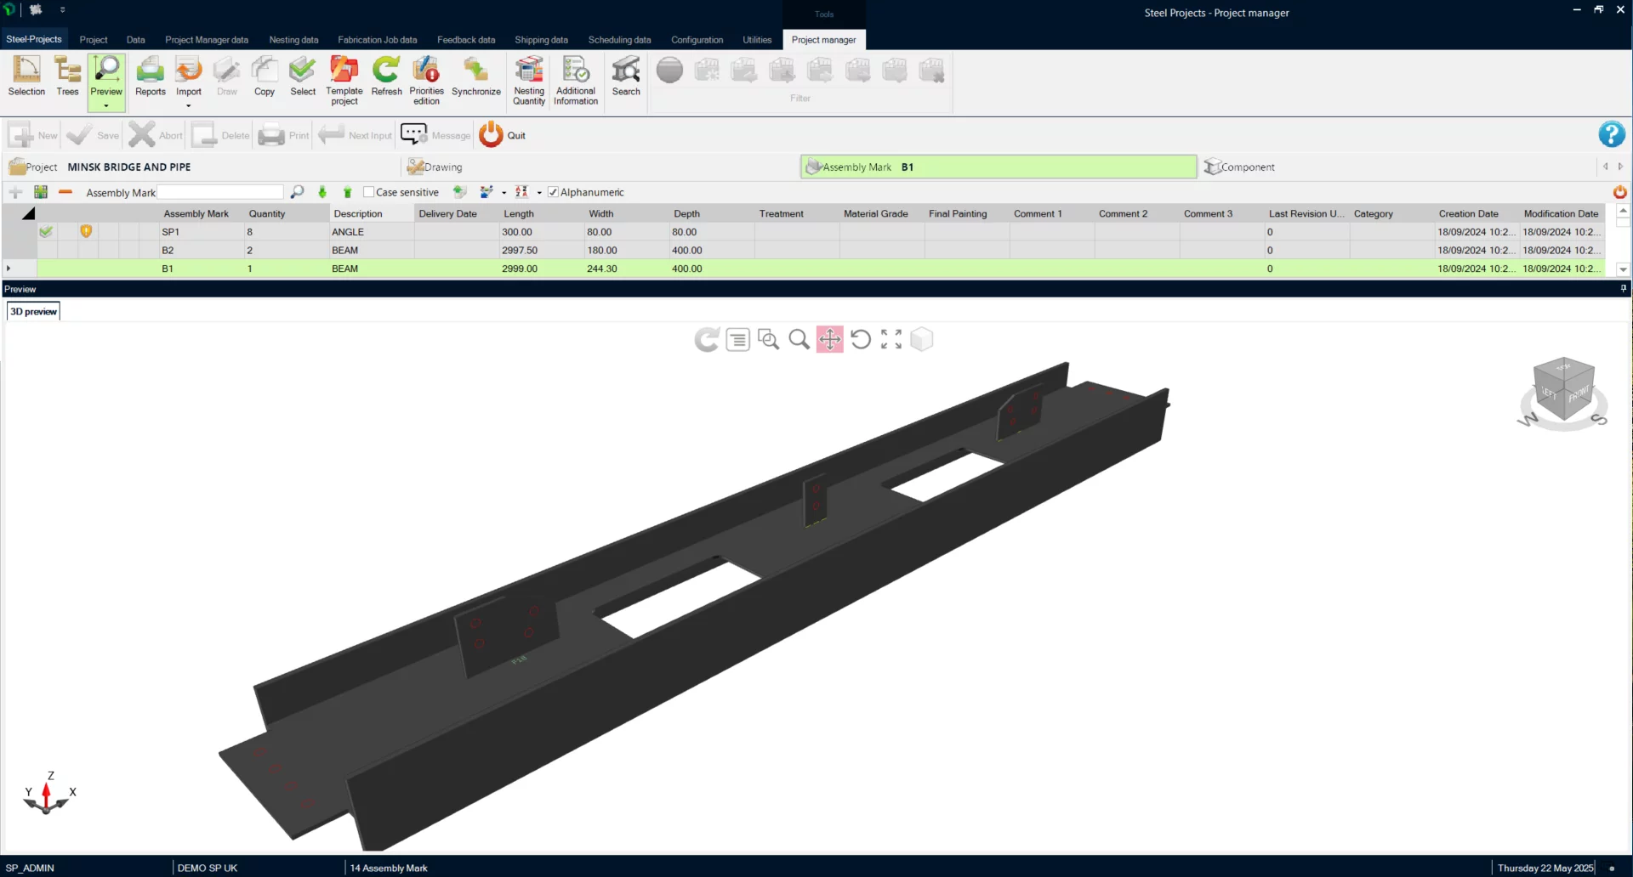Click in the Assembly Mark search field

pyautogui.click(x=220, y=193)
